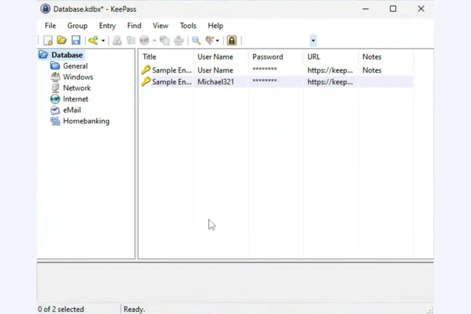The width and height of the screenshot is (471, 314).
Task: Expand the Find entries toolbar dropdown
Action: point(217,40)
